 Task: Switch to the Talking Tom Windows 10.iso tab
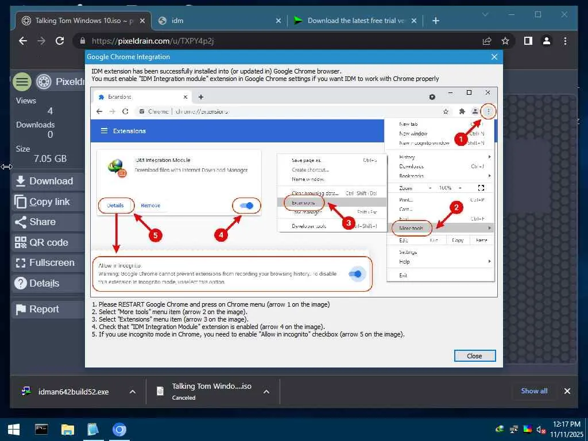(x=83, y=21)
